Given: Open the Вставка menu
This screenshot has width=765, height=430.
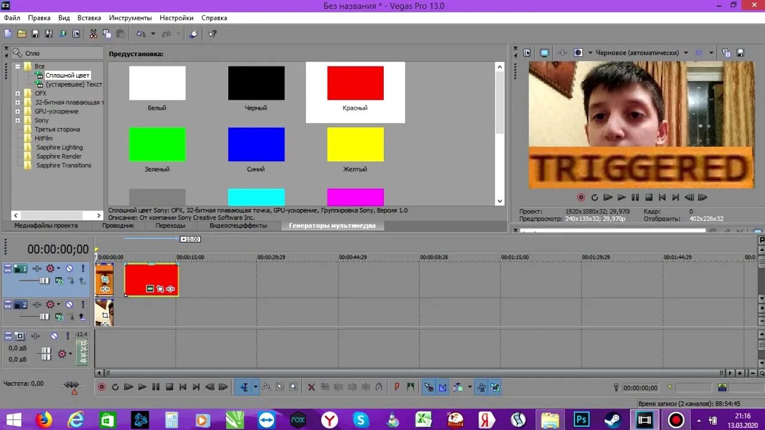Looking at the screenshot, I should (x=89, y=18).
